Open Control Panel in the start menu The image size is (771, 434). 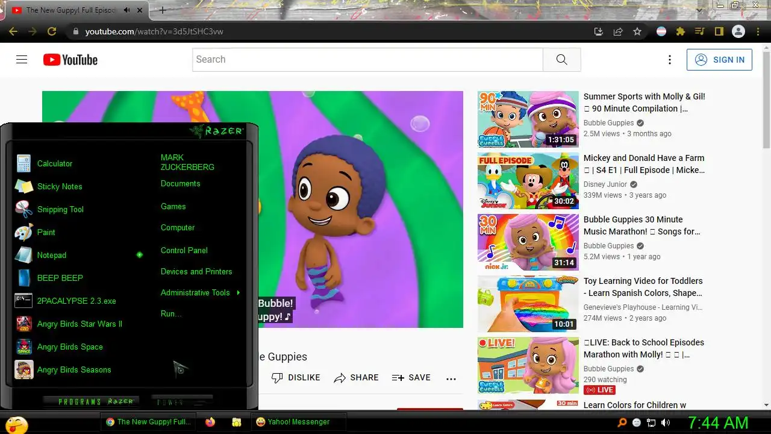point(184,250)
